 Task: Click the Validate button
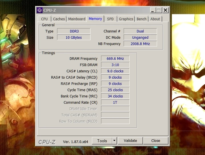(130, 141)
